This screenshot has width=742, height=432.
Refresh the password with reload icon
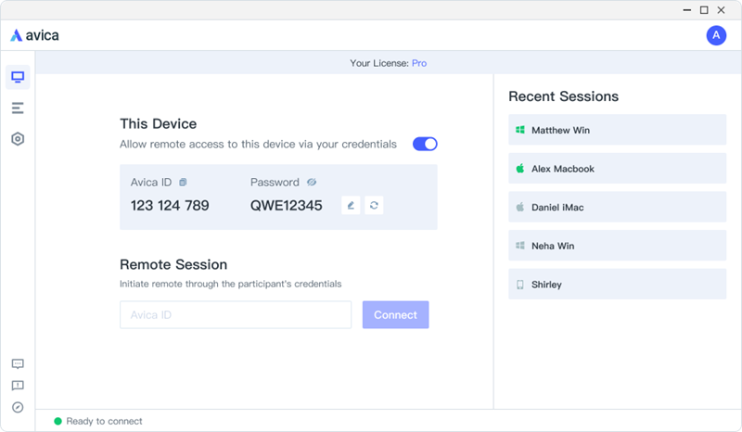tap(374, 206)
